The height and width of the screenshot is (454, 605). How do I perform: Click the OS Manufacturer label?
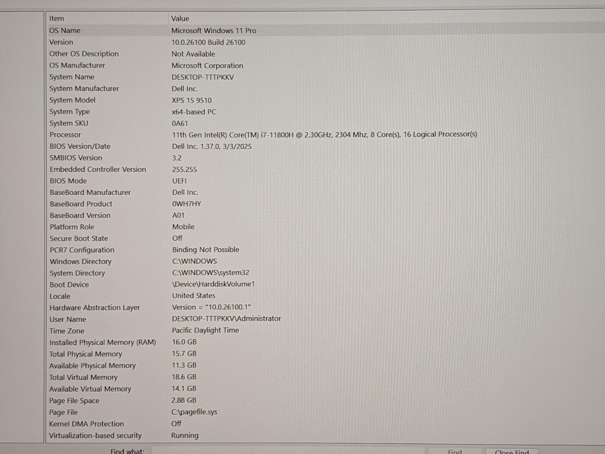coord(77,65)
